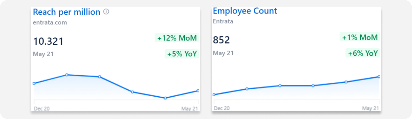The width and height of the screenshot is (412, 119).
Task: Select the second data point on the employee chart
Action: (247, 89)
